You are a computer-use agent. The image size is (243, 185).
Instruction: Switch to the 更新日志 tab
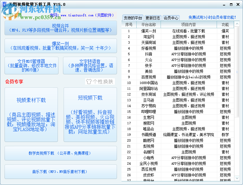pyautogui.click(x=153, y=18)
